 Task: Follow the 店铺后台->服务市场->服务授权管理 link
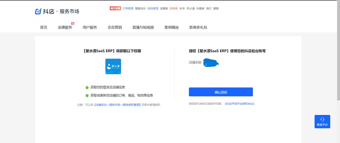(117, 105)
